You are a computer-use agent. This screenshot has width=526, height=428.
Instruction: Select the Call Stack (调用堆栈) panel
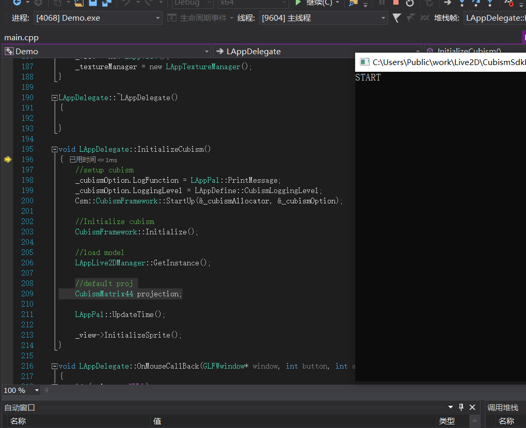(503, 407)
